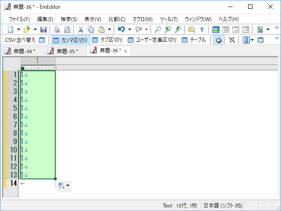
Task: Switch to タブ区切り mode
Action: point(107,40)
